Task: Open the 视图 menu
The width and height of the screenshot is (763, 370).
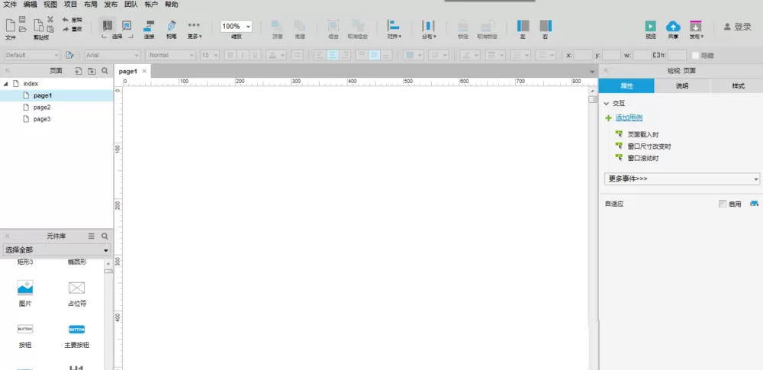Action: (x=50, y=5)
